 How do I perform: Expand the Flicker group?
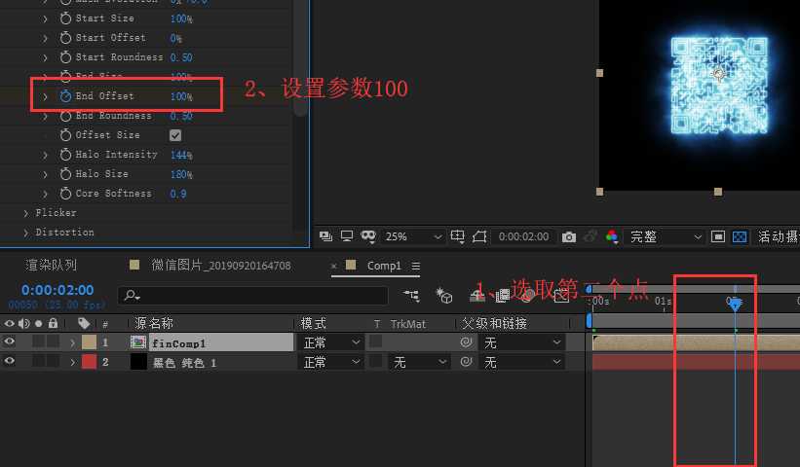click(25, 213)
